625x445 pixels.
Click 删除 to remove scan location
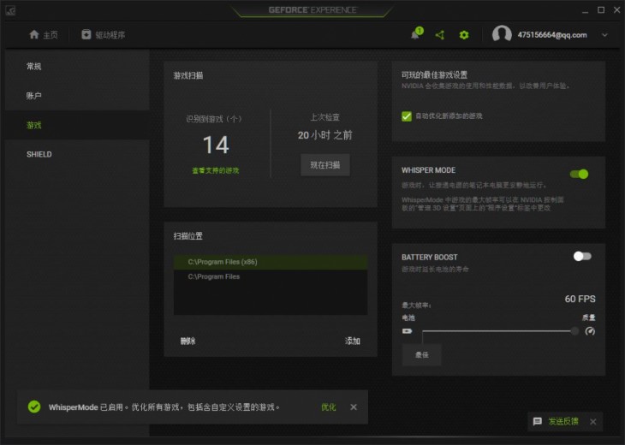click(187, 341)
